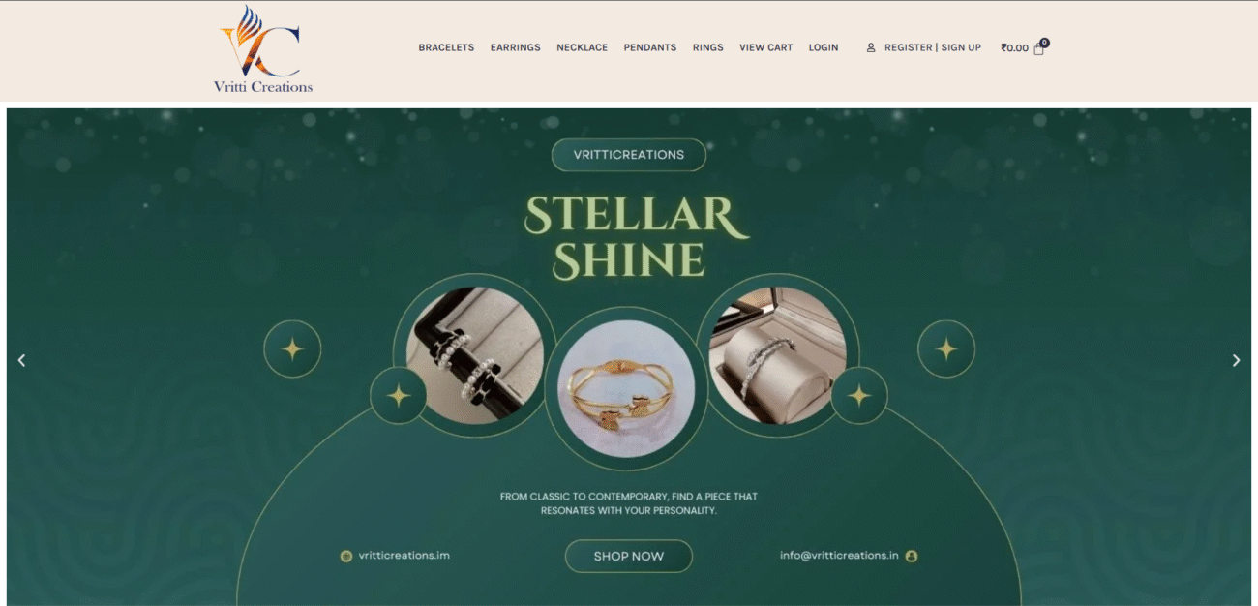
Task: Open the Bracelets menu item
Action: click(x=446, y=47)
